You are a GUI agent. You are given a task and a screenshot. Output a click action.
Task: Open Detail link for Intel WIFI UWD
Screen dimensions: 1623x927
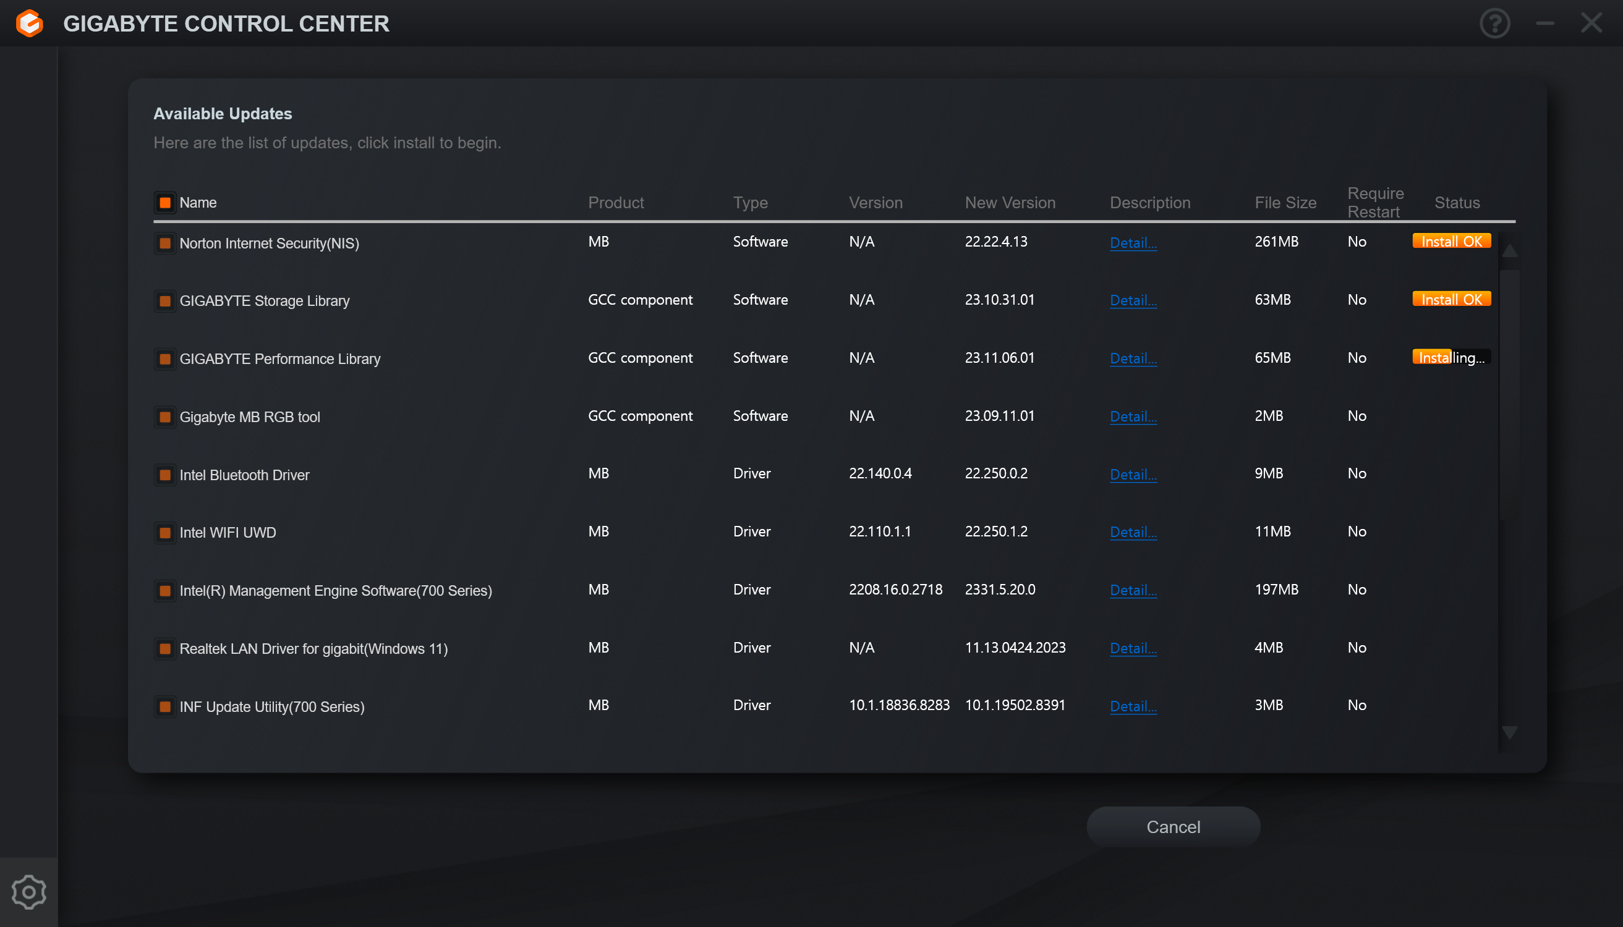(x=1133, y=532)
